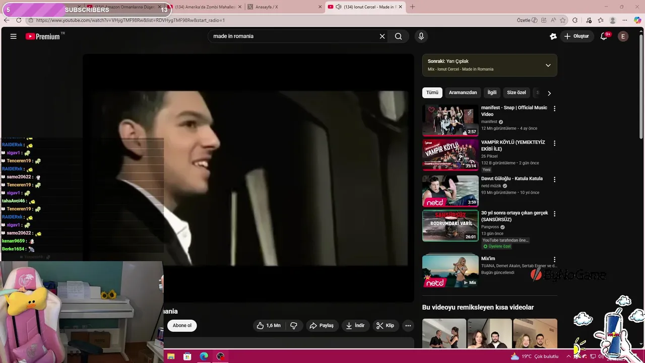Subscribe with the Abone ol button
Screen dimensions: 645x363
tap(182, 326)
